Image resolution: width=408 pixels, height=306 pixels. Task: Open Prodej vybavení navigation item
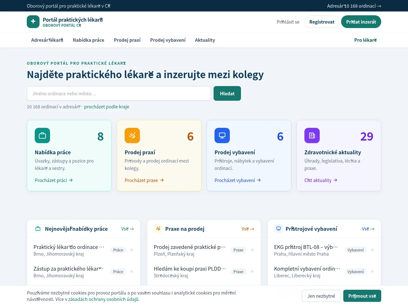tap(168, 40)
